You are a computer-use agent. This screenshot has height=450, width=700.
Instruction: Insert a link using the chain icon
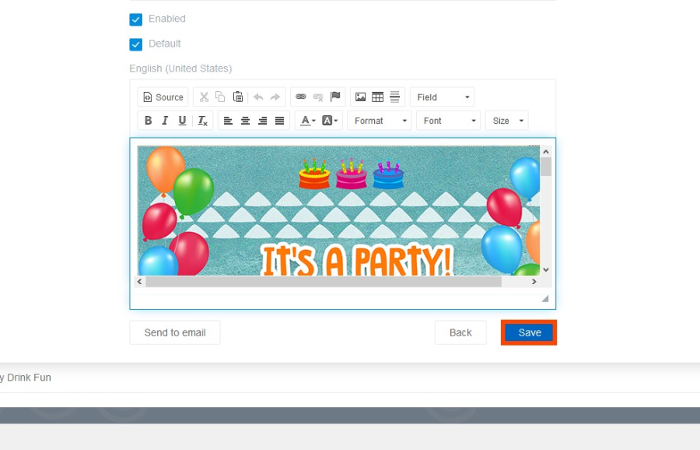301,97
